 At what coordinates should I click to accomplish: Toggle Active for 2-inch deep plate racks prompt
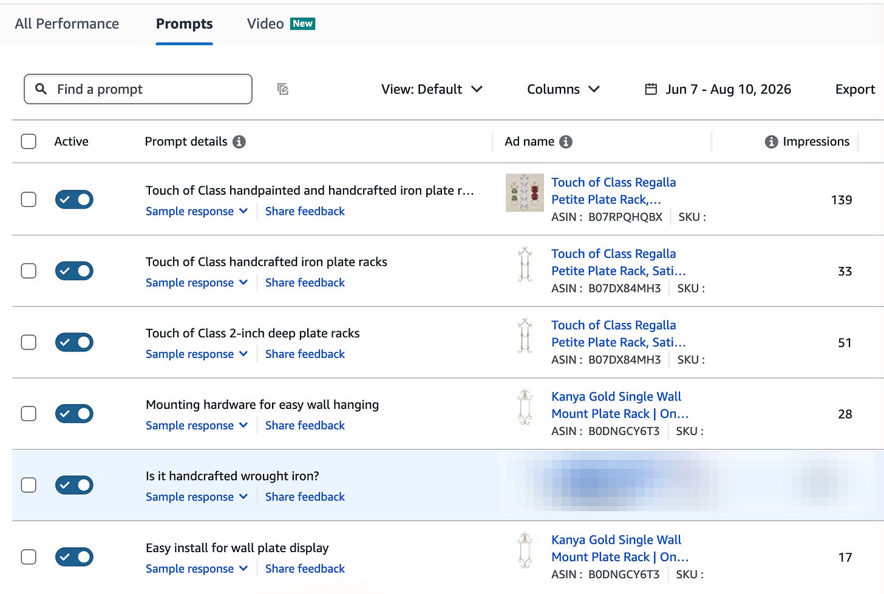pos(74,342)
